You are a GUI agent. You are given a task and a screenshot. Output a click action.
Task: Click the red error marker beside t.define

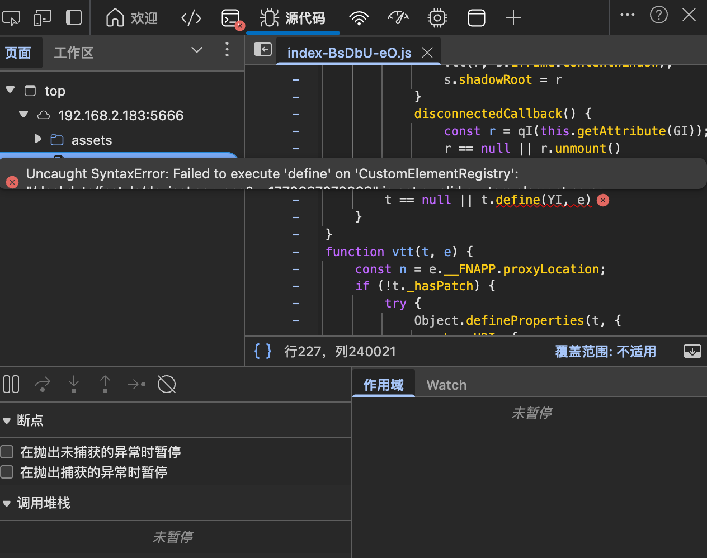pos(603,200)
